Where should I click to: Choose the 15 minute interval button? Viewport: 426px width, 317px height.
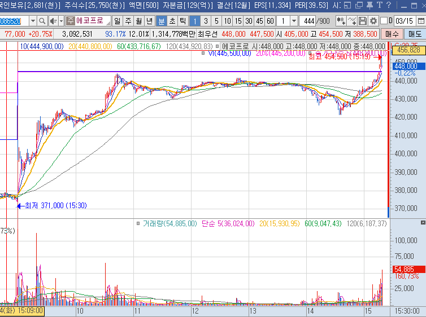tap(238, 21)
